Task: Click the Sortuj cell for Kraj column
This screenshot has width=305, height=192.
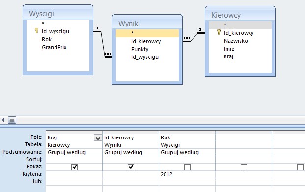Action: click(74, 160)
